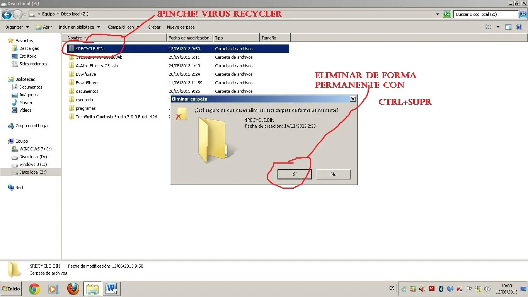This screenshot has height=297, width=528.
Task: Open the network connection tray icon
Action: click(x=478, y=288)
